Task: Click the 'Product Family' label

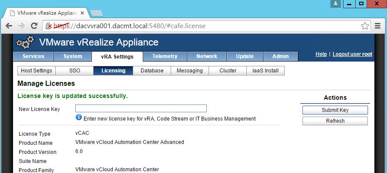Action: click(36, 170)
